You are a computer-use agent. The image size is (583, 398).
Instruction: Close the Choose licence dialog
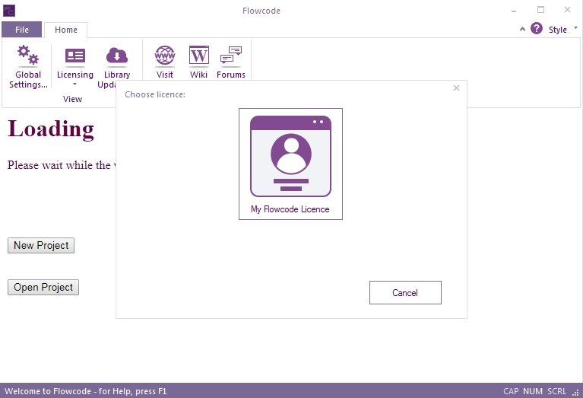[456, 88]
